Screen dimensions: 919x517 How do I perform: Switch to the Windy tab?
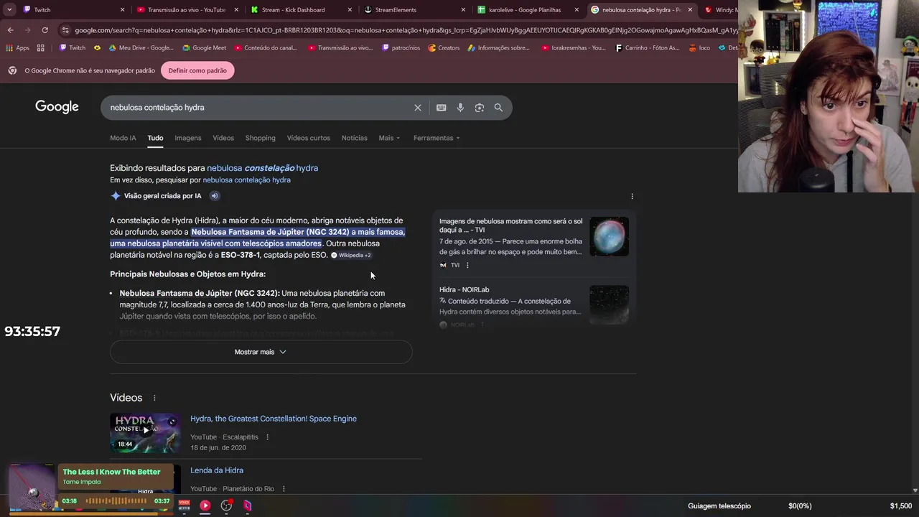coord(720,10)
